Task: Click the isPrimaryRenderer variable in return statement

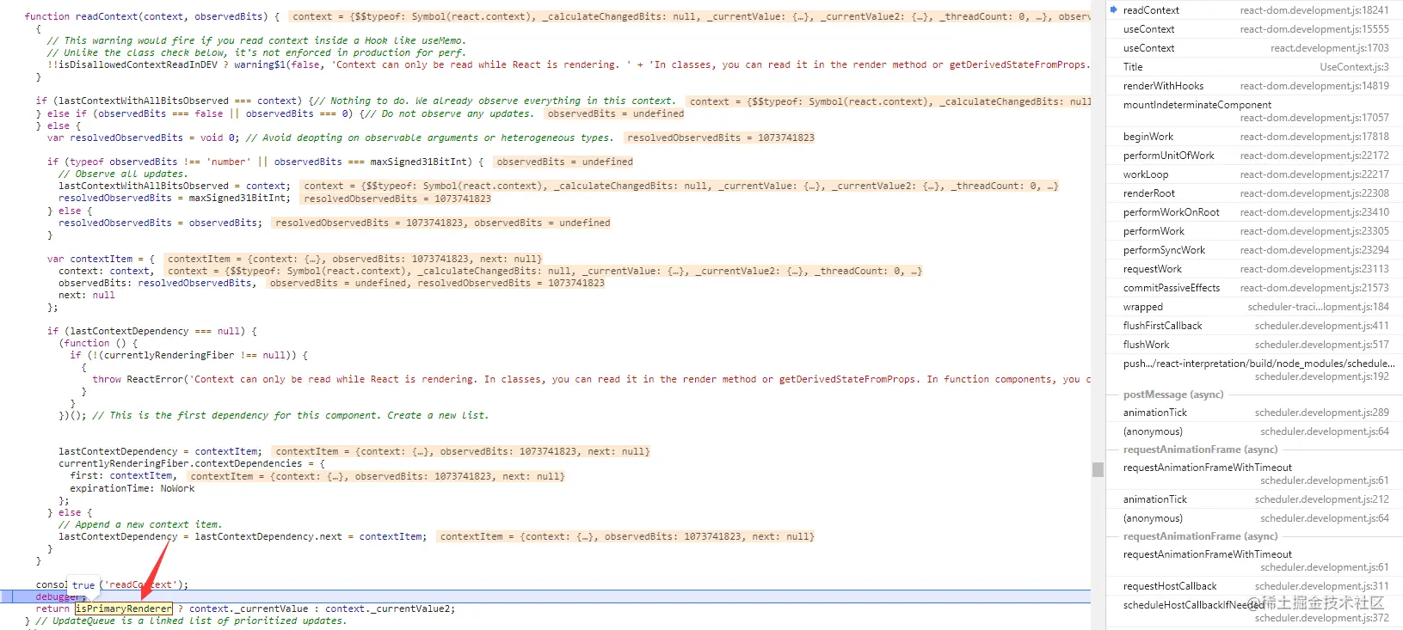Action: (124, 609)
